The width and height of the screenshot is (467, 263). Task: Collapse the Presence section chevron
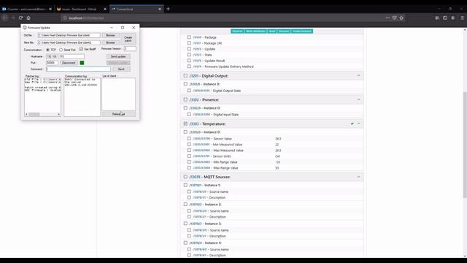pos(358,99)
